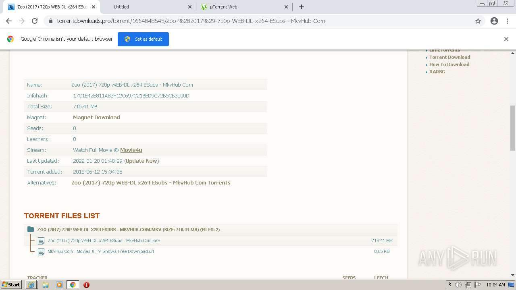516x290 pixels.
Task: Select MkvHub.Com - Movies & TV Shows .url entry
Action: coord(101,251)
